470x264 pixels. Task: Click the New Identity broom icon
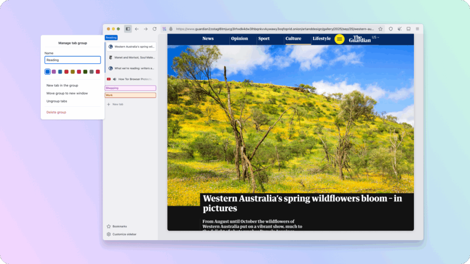pos(399,28)
